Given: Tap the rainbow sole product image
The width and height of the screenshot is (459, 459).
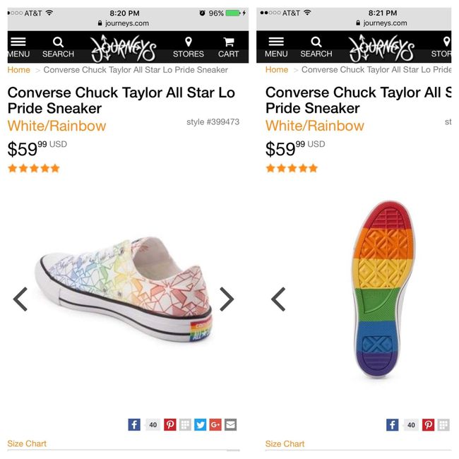Looking at the screenshot, I should click(x=382, y=290).
